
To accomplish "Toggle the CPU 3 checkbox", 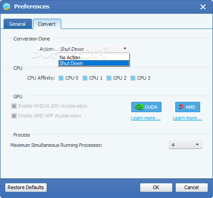I will click(133, 78).
